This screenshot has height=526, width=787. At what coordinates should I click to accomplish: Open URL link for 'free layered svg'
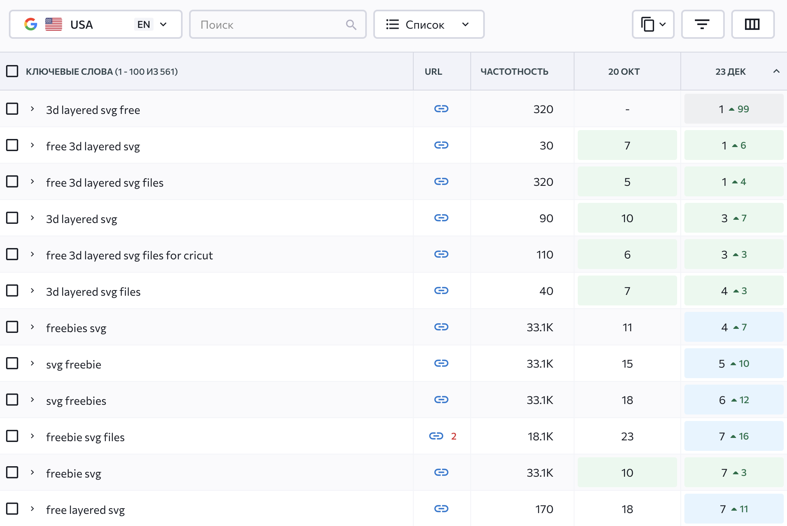pyautogui.click(x=441, y=509)
